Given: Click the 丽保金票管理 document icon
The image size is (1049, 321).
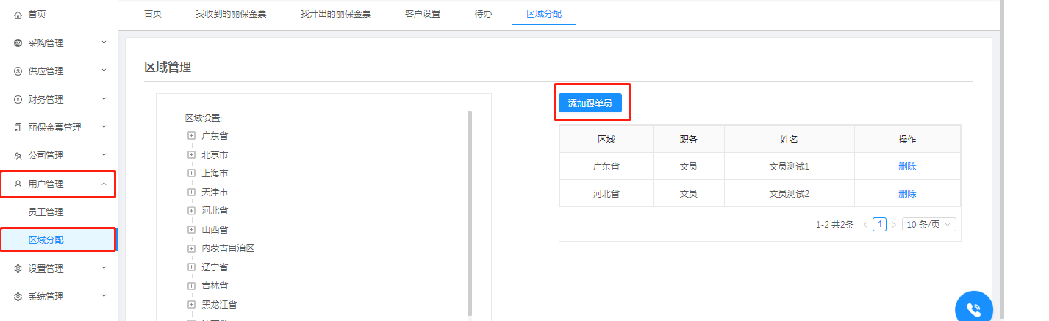Looking at the screenshot, I should 18,128.
